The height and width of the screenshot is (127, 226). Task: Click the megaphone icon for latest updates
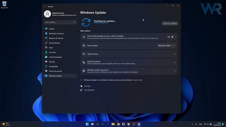click(x=84, y=37)
